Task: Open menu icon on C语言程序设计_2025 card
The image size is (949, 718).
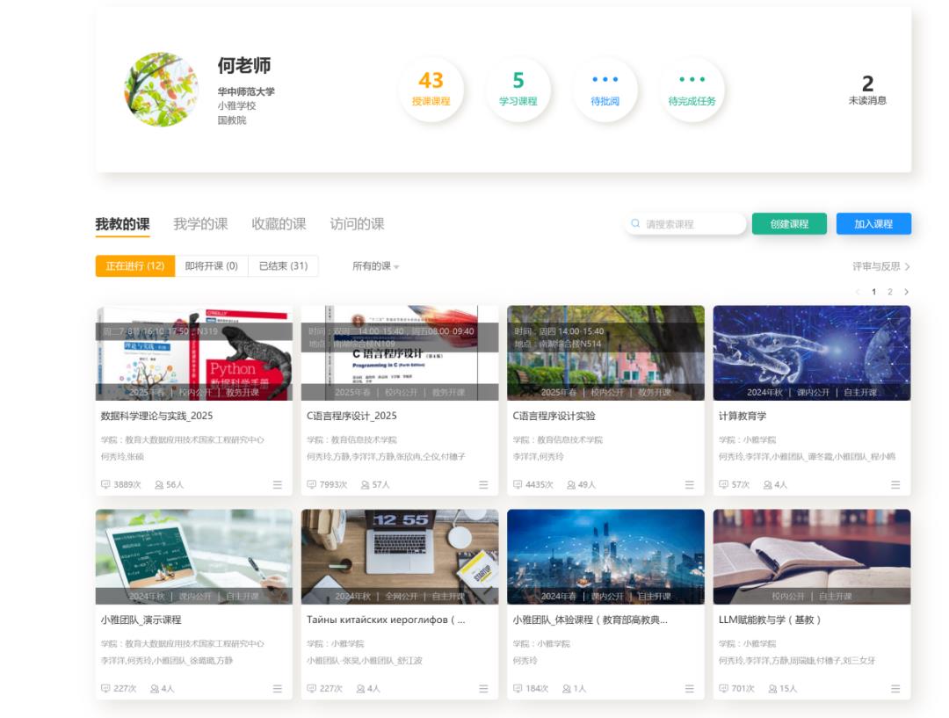Action: pos(483,485)
